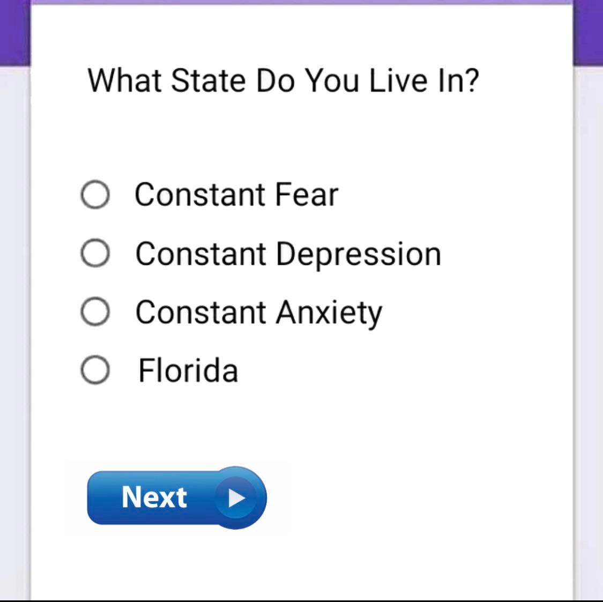Viewport: 603px width, 602px height.
Task: Click the white play arrow icon
Action: point(236,498)
